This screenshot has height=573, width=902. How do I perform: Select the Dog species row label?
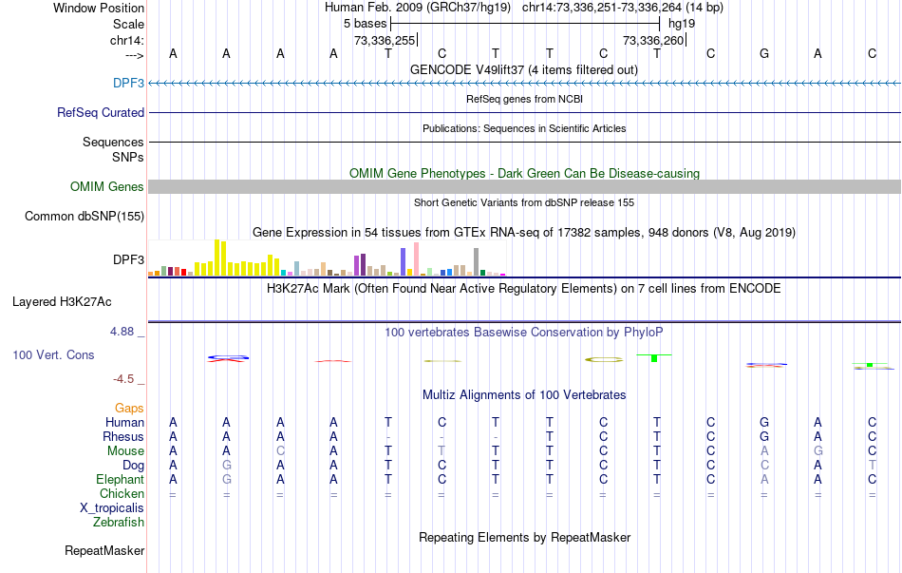(x=133, y=465)
